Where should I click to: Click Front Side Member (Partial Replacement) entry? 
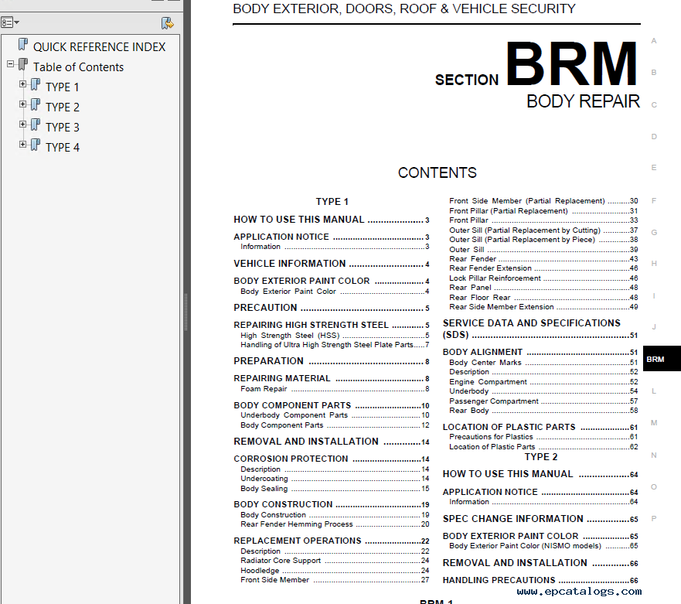(543, 201)
